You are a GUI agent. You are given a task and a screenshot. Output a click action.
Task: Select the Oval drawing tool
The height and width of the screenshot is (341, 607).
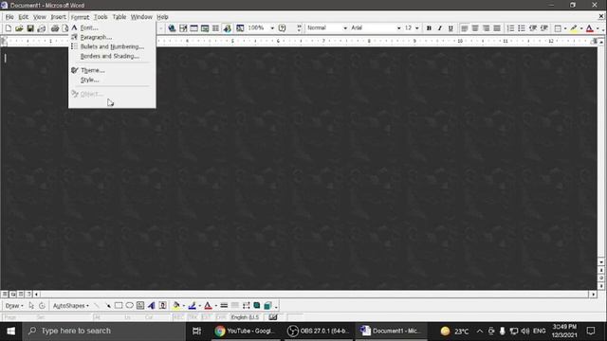(129, 305)
